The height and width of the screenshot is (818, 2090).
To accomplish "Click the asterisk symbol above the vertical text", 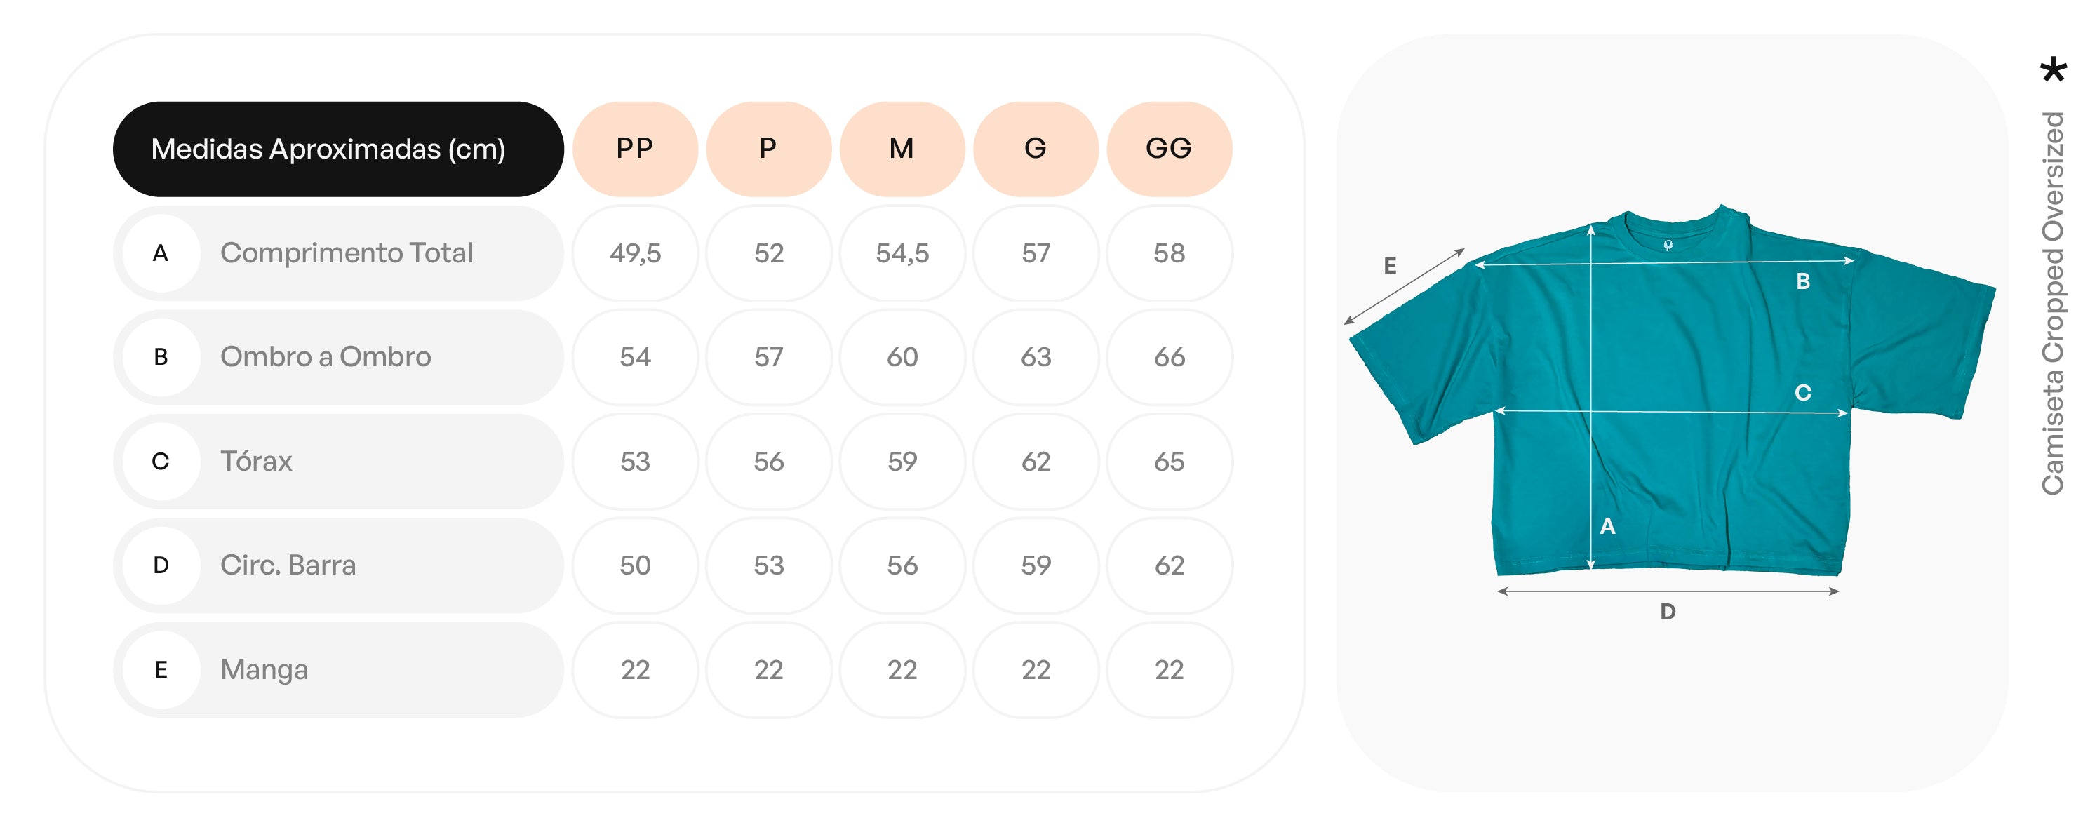I will (2053, 69).
